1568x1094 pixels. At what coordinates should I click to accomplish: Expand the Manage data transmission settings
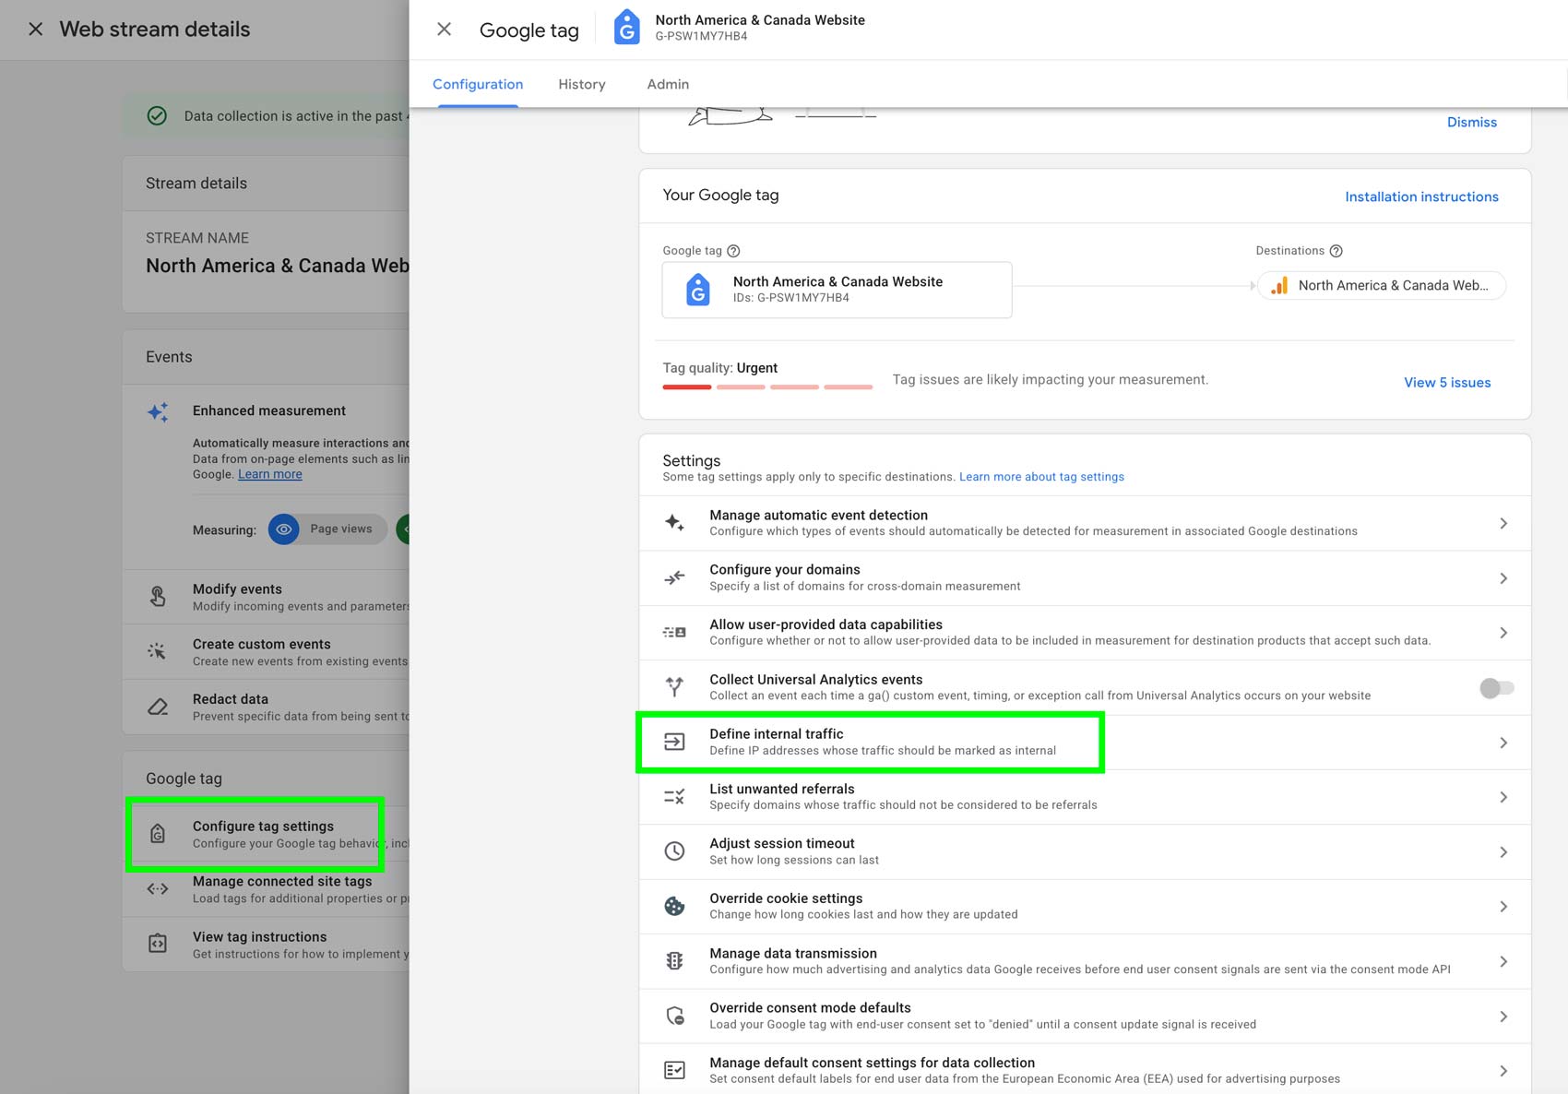tap(1503, 960)
